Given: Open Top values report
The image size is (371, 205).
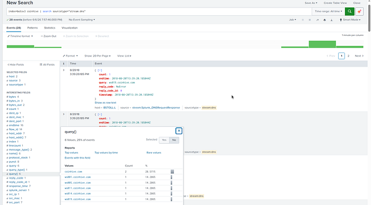Looking at the screenshot, I should coord(71,153).
